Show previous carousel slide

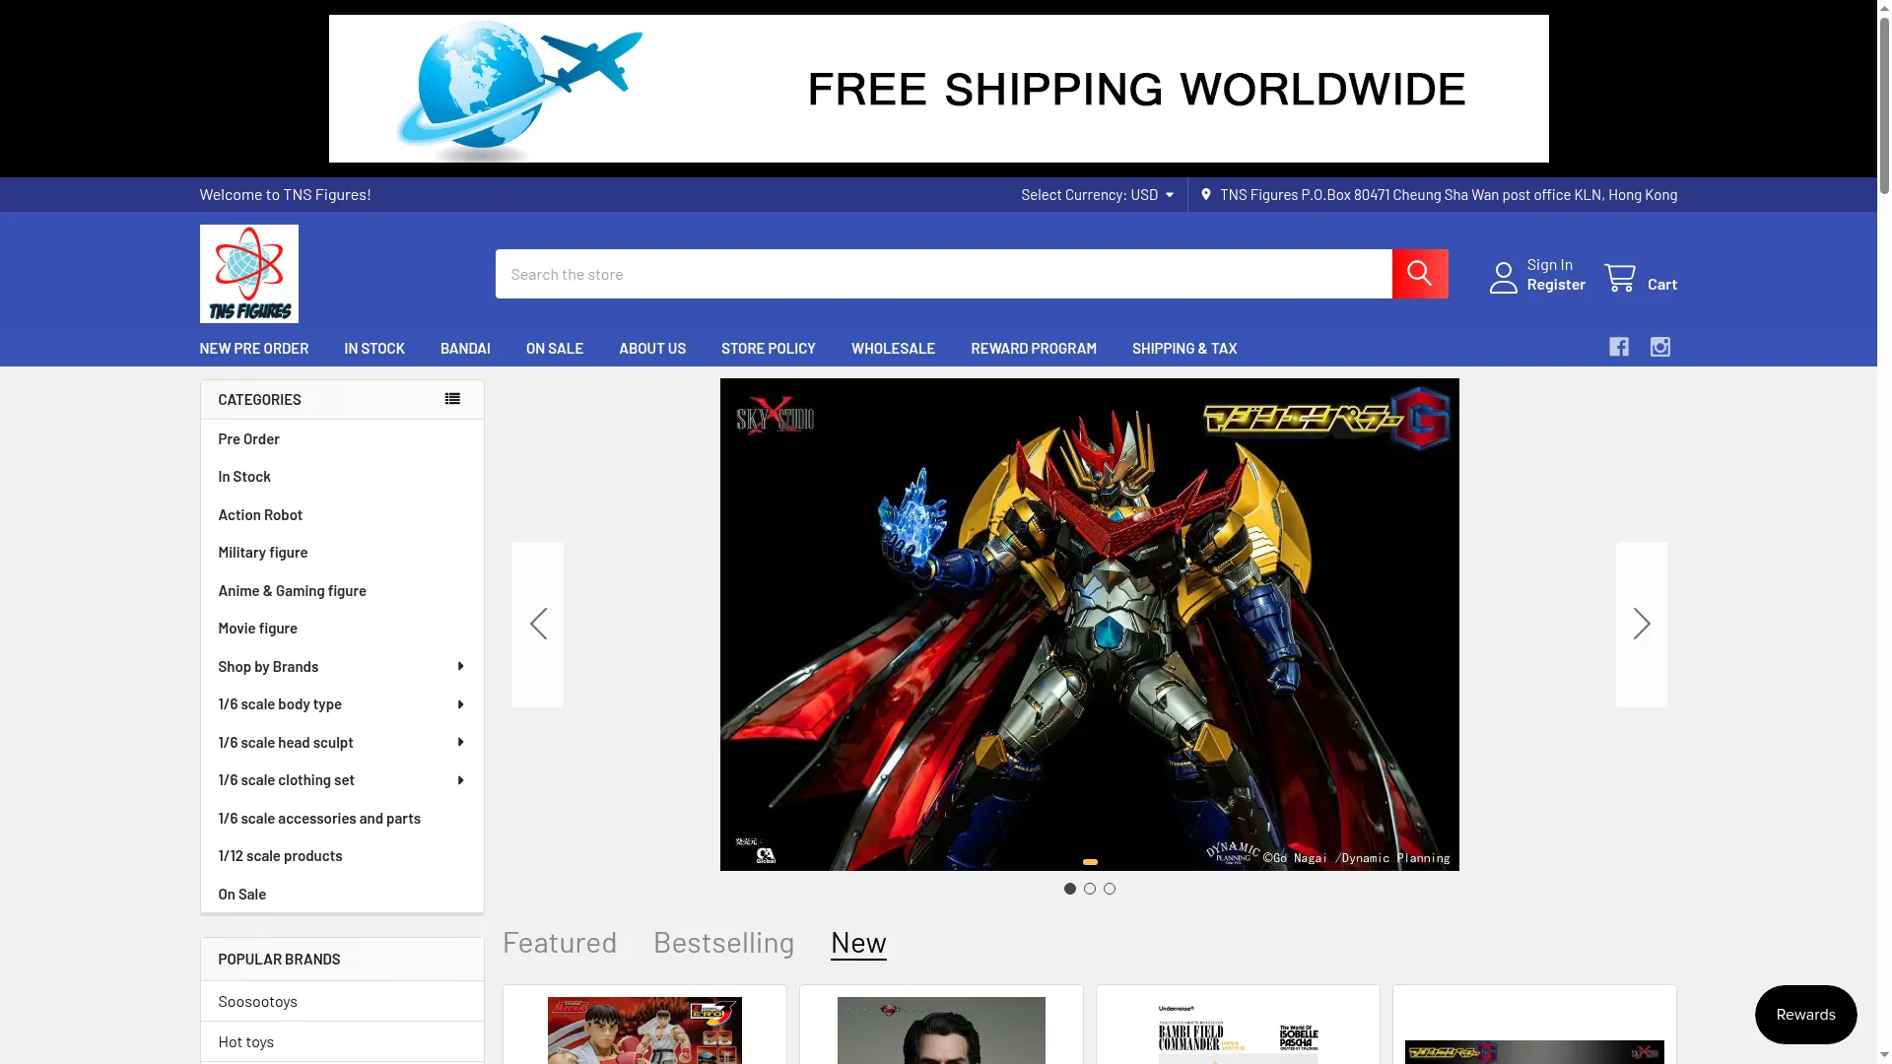click(538, 625)
